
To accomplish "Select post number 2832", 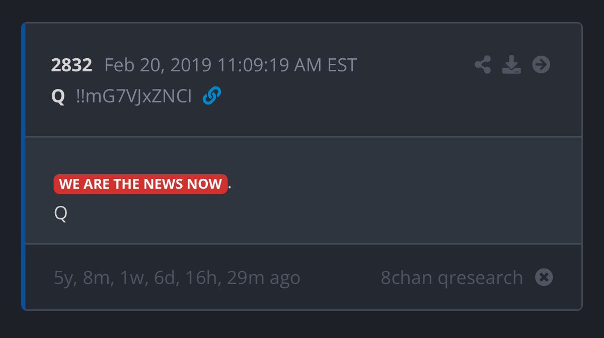I will (71, 65).
